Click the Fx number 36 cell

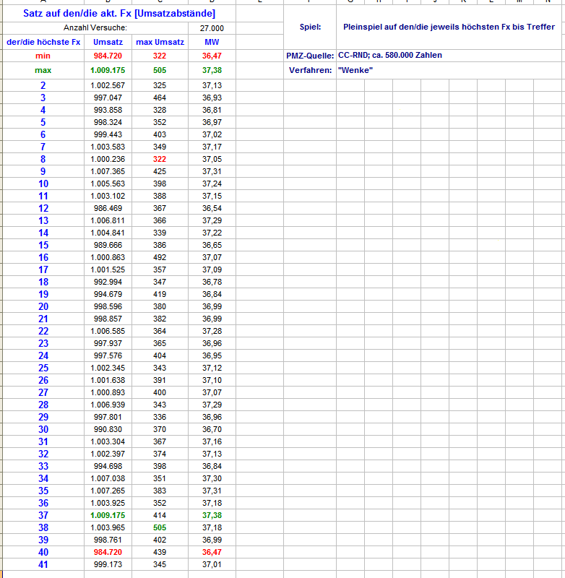[x=43, y=503]
